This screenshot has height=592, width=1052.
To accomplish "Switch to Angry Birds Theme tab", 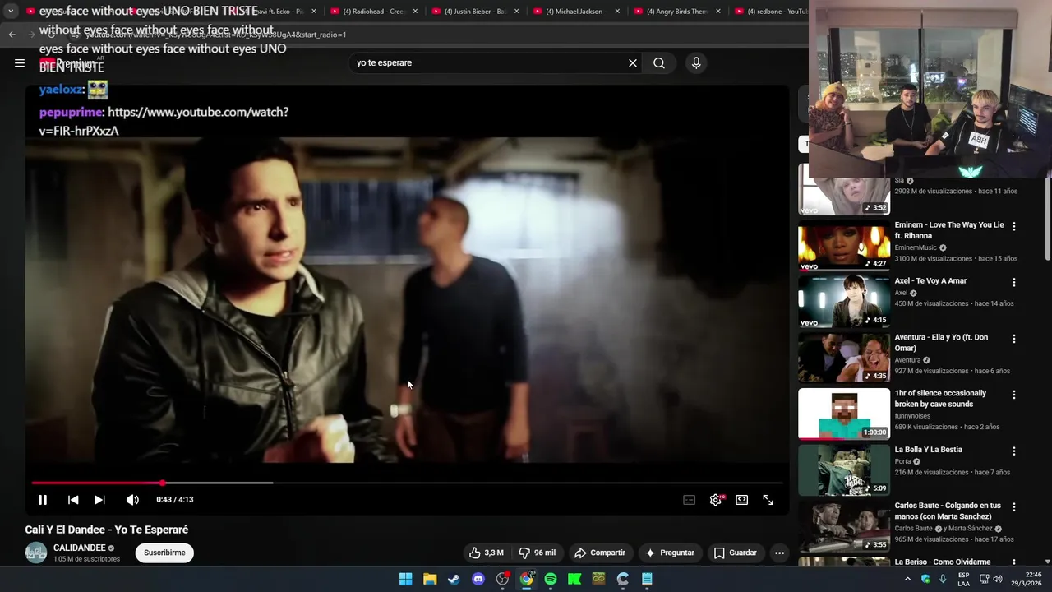I will point(676,12).
